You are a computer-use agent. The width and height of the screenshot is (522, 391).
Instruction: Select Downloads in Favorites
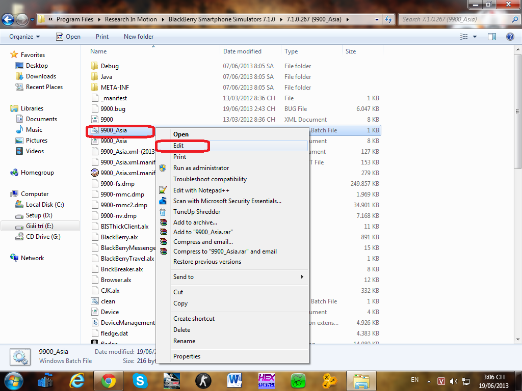tap(41, 76)
